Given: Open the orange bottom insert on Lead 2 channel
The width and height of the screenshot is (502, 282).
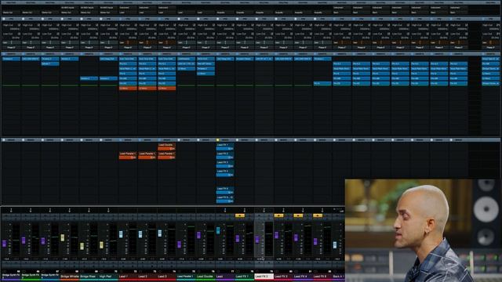Looking at the screenshot, I should tap(147, 89).
